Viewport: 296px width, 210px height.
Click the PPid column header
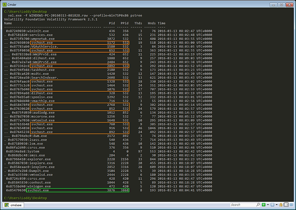click(x=125, y=23)
